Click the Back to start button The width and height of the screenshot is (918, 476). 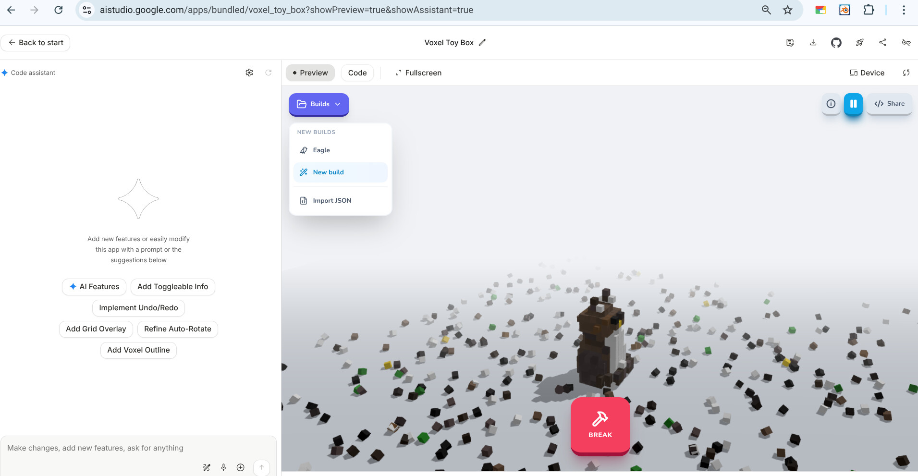36,43
